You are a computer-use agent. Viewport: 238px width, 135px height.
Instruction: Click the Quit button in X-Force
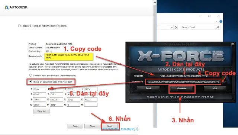click(x=215, y=89)
